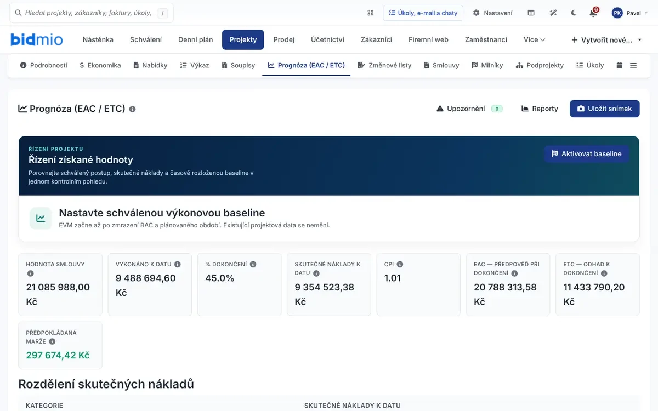The image size is (658, 411).
Task: Show info for EAC — Předpověď při dokončení
Action: pos(514,273)
